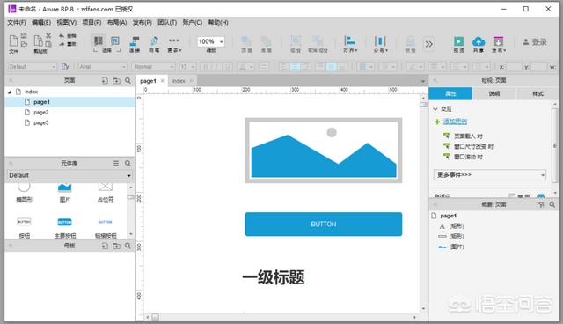
Task: Toggle underline text formatting button
Action: tap(227, 67)
